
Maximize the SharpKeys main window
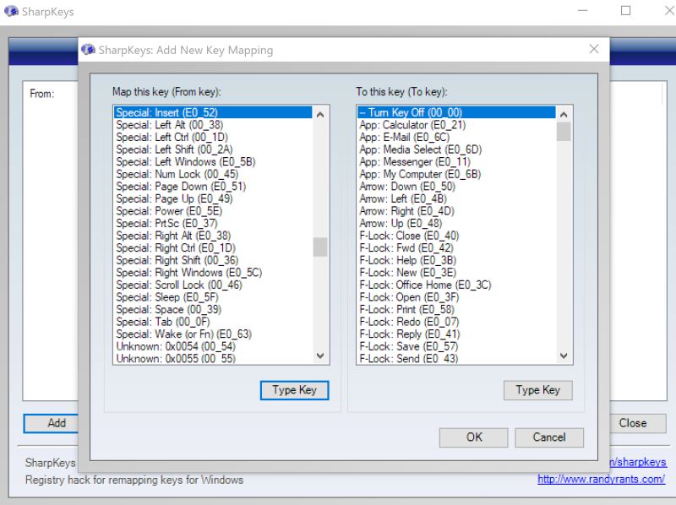[x=625, y=11]
